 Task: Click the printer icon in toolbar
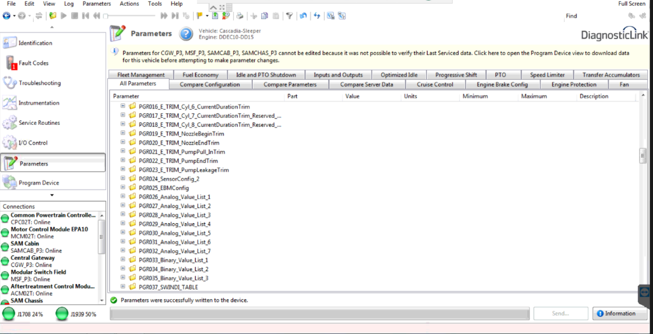point(240,16)
